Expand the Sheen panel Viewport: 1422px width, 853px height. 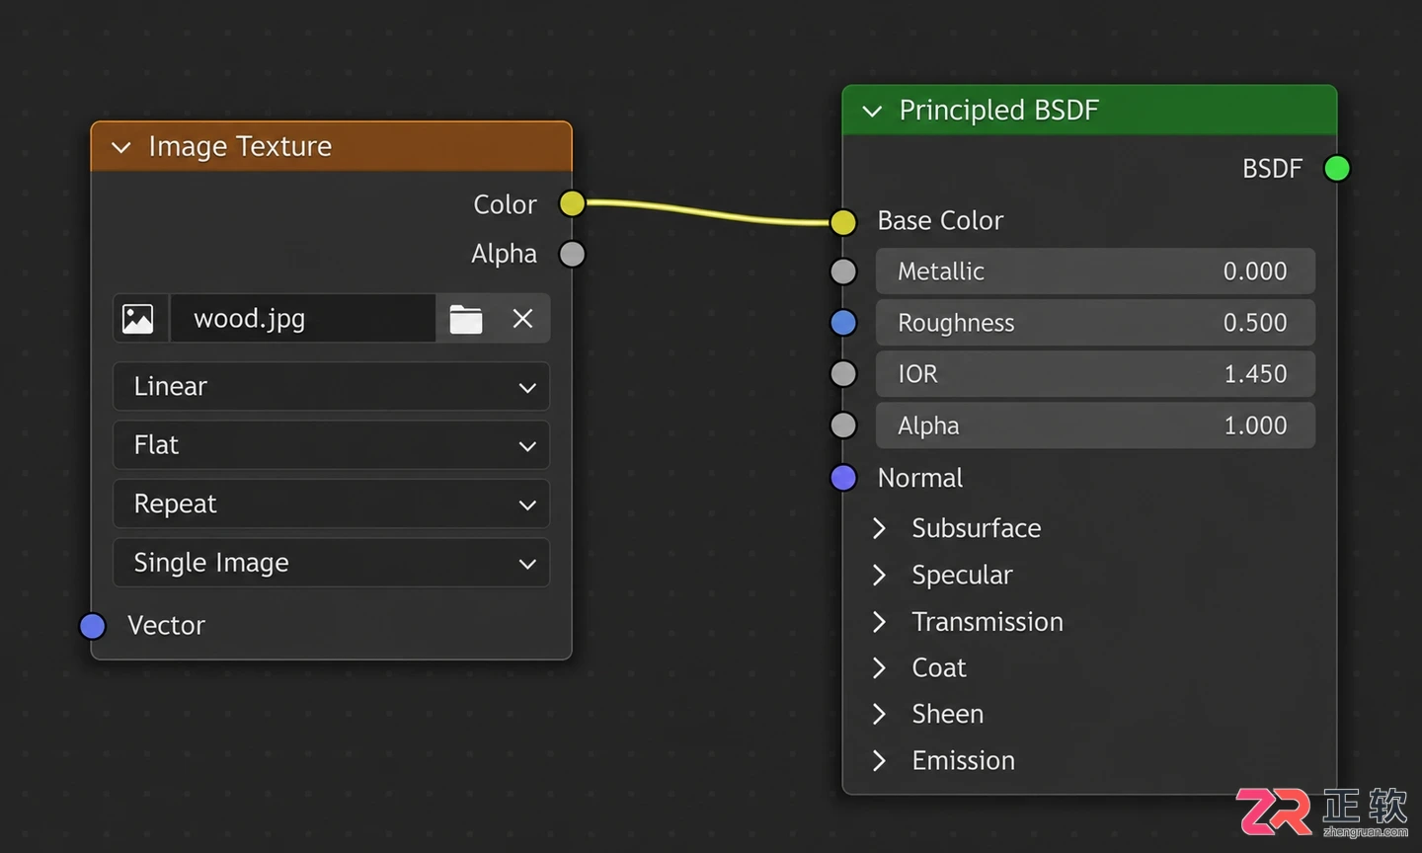[x=879, y=714]
